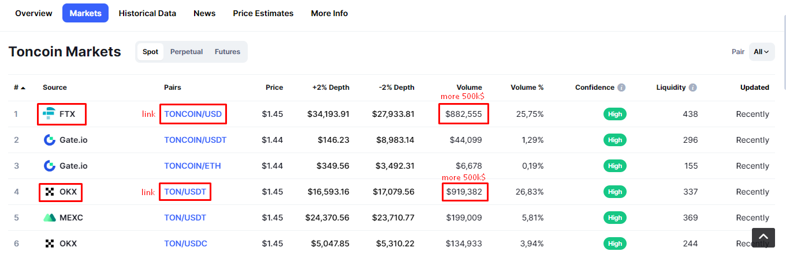Open the Historical Data tab
Screen dimensions: 786x255
(147, 13)
